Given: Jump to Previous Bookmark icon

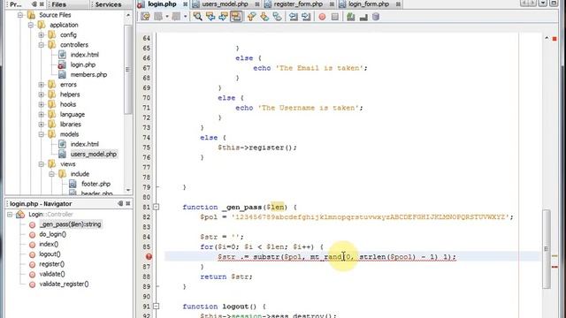Looking at the screenshot, I should (251, 17).
